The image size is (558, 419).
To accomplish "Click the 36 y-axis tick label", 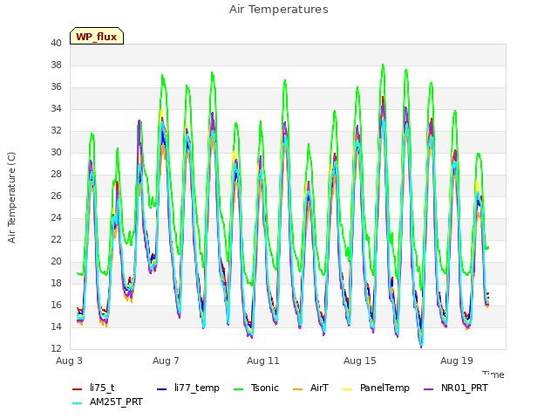I will click(56, 87).
